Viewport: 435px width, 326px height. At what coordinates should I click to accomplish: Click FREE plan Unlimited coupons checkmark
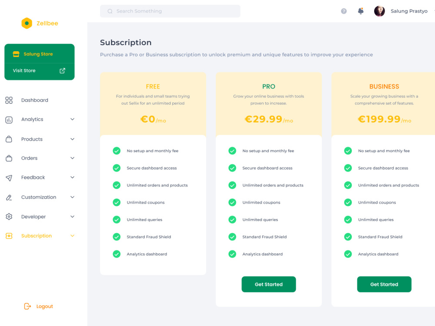pos(117,203)
